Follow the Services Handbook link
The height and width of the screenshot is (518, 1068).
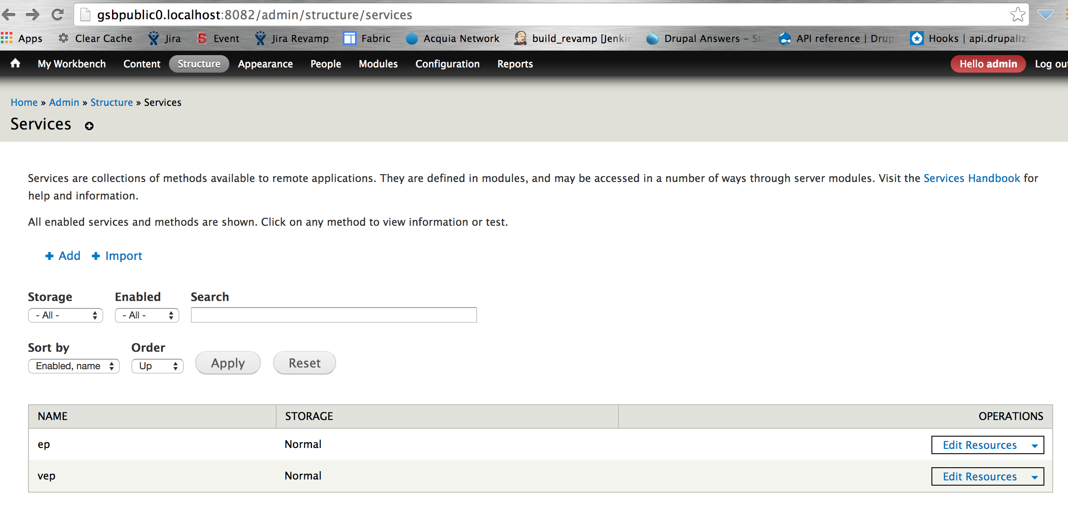(972, 178)
